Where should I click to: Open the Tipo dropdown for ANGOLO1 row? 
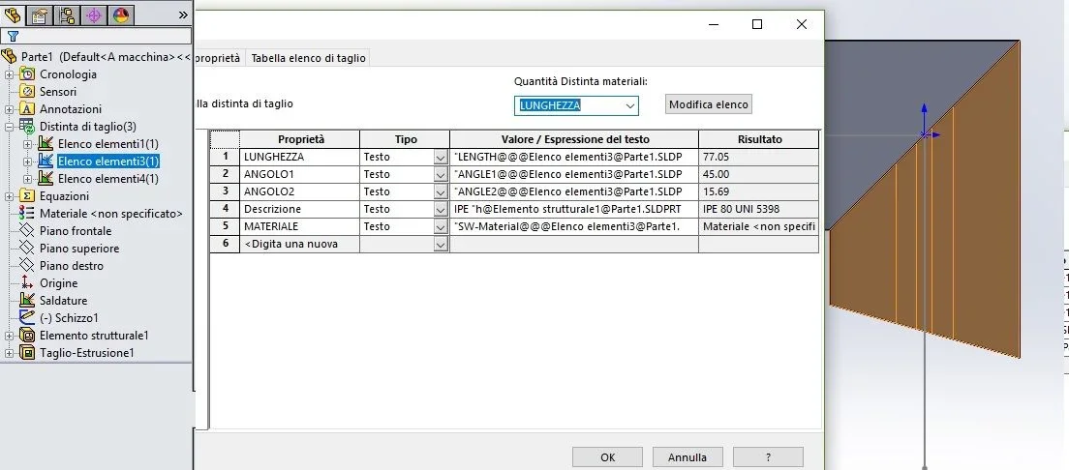[441, 174]
